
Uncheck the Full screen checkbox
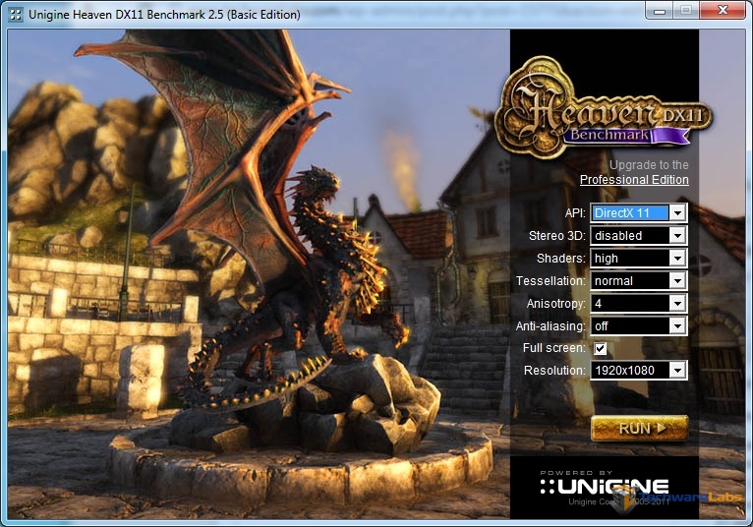[x=600, y=348]
